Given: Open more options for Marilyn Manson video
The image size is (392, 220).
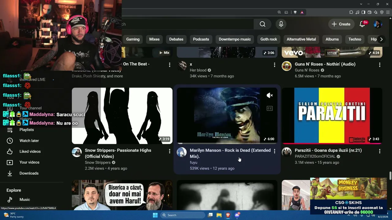Looking at the screenshot, I should (x=274, y=151).
